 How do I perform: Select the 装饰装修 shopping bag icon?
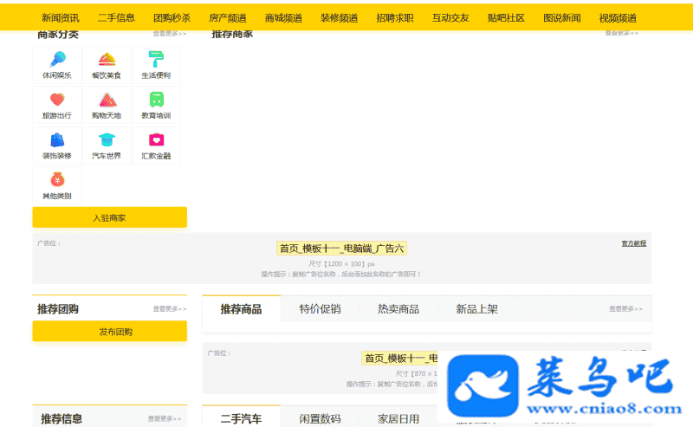[x=57, y=139]
